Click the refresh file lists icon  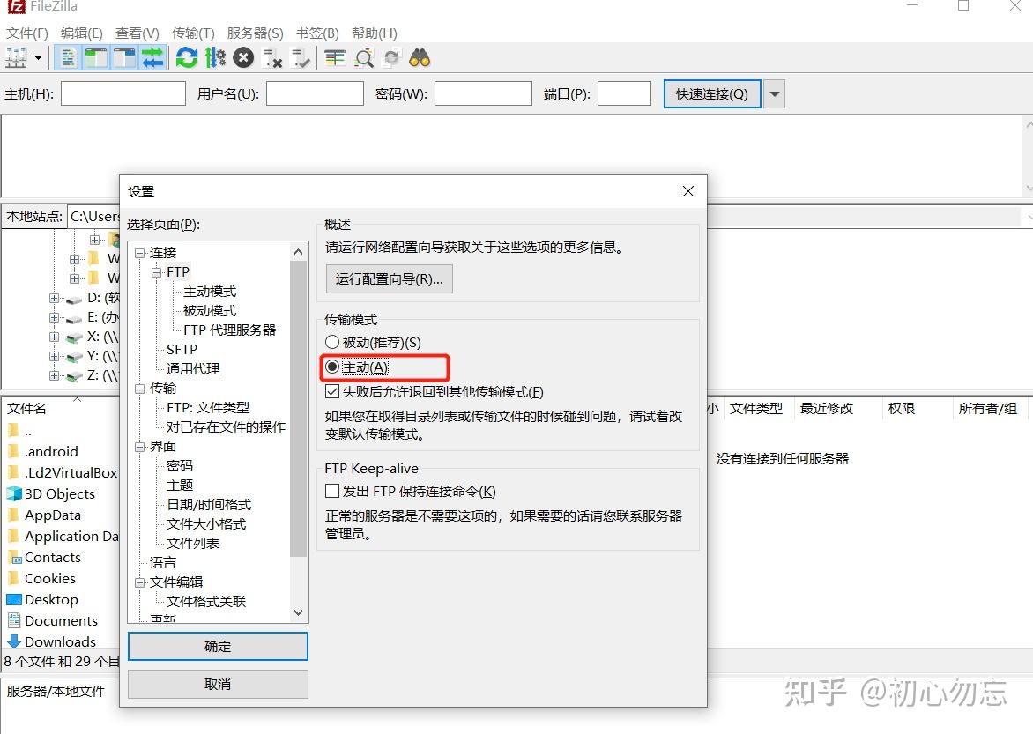click(x=187, y=58)
